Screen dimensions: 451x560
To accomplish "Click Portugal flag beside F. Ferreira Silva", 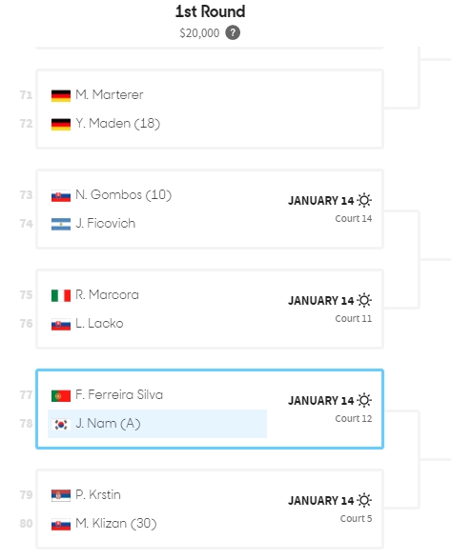I will pos(61,396).
